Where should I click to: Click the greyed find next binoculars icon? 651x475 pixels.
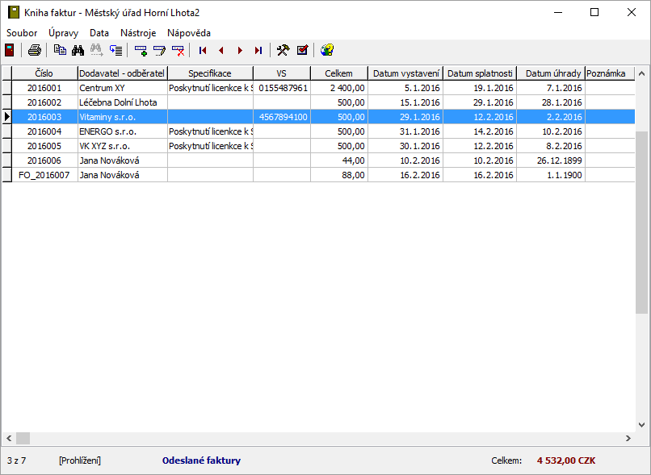point(96,50)
